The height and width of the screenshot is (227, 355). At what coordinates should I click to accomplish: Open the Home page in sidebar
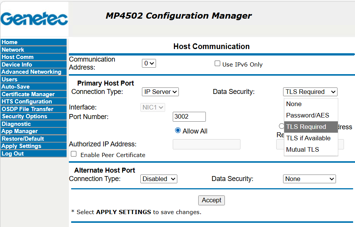(33, 42)
